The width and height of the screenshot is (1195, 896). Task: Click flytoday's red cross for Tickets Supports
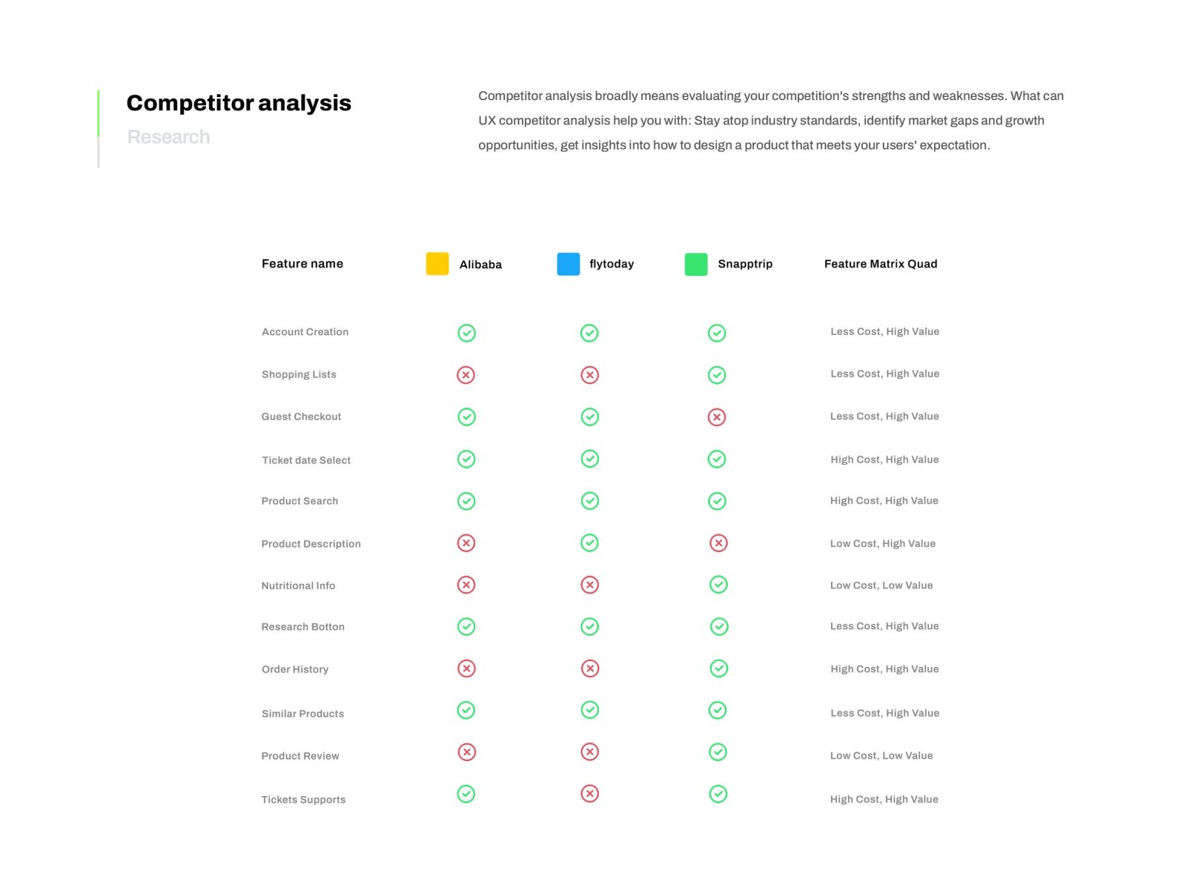coord(590,794)
